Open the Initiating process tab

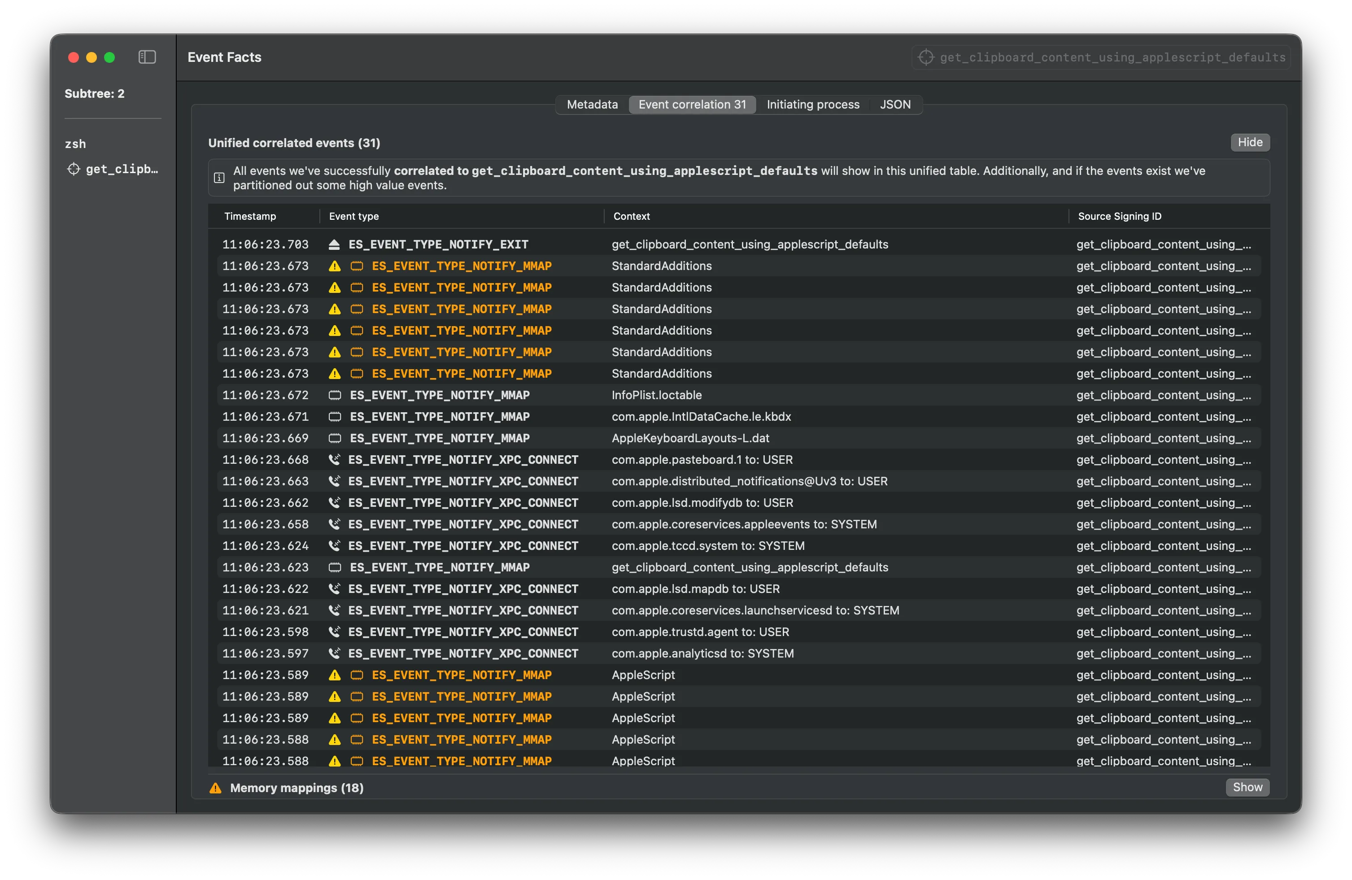point(812,105)
